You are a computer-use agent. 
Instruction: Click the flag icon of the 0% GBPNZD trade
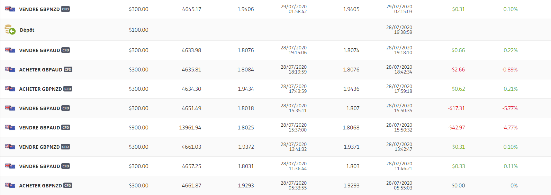[x=10, y=185]
